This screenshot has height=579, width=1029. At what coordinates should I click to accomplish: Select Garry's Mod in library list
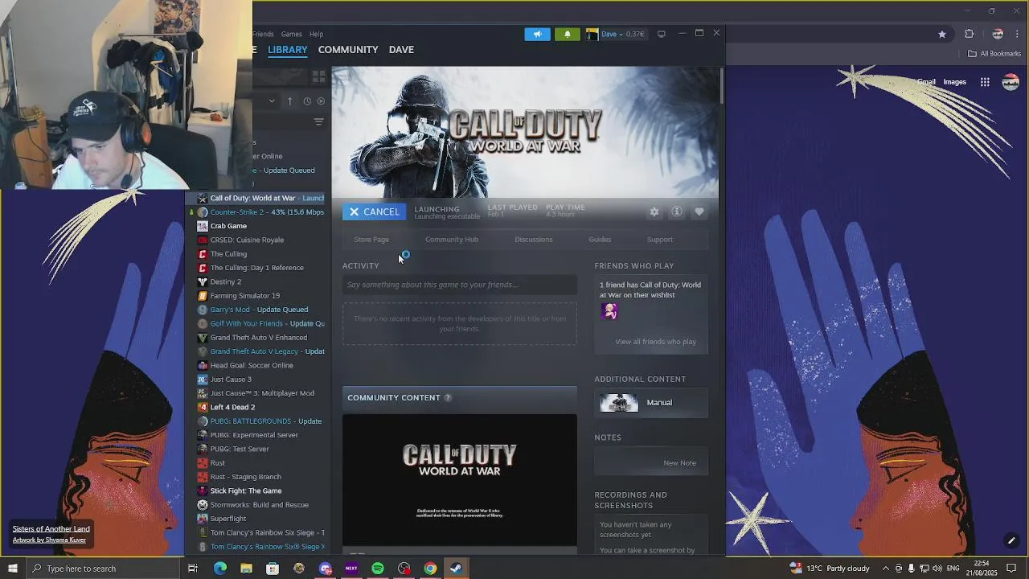[x=257, y=310]
